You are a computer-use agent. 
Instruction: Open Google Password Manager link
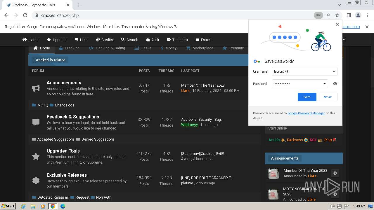coord(306,113)
